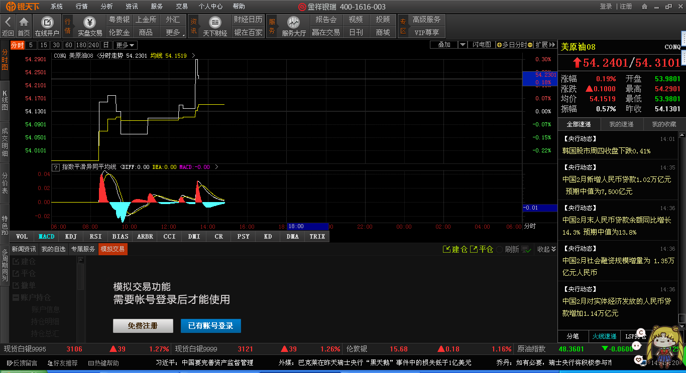Open the 反馈留言 feedback icon
This screenshot has width=686, height=373.
10,363
